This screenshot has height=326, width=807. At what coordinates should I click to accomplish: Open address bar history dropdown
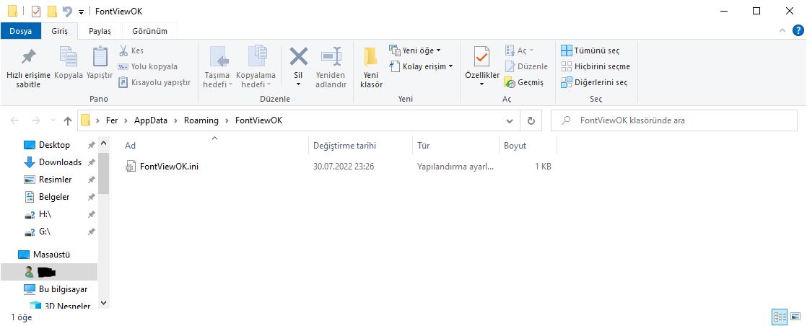tap(509, 121)
